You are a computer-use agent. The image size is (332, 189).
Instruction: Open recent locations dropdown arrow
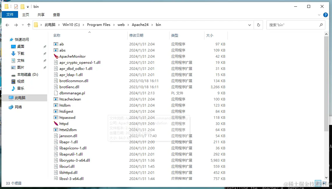point(23,25)
